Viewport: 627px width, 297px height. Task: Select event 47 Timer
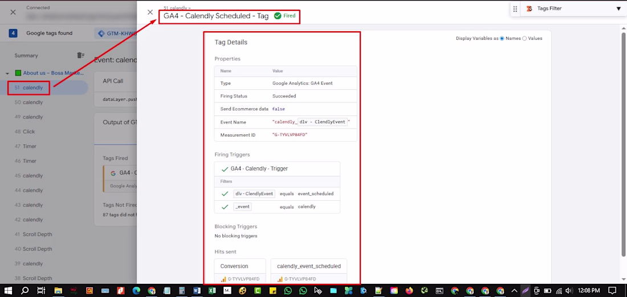coord(26,146)
